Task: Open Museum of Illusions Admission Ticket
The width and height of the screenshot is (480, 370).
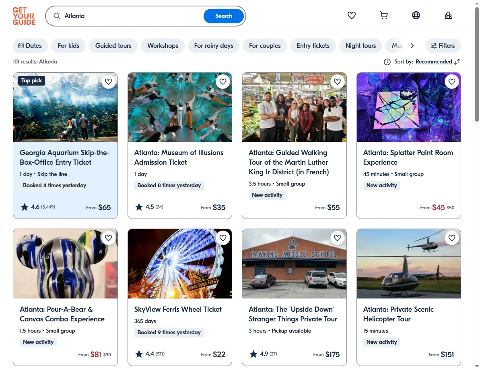Action: (x=179, y=157)
